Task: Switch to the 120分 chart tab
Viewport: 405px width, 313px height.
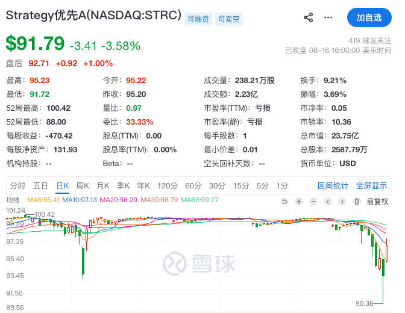Action: coord(168,185)
